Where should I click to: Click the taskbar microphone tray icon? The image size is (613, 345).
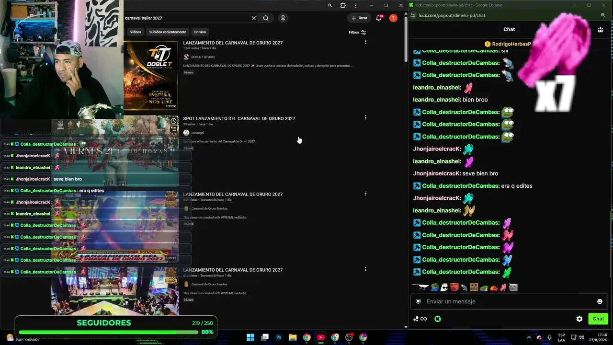click(x=549, y=337)
